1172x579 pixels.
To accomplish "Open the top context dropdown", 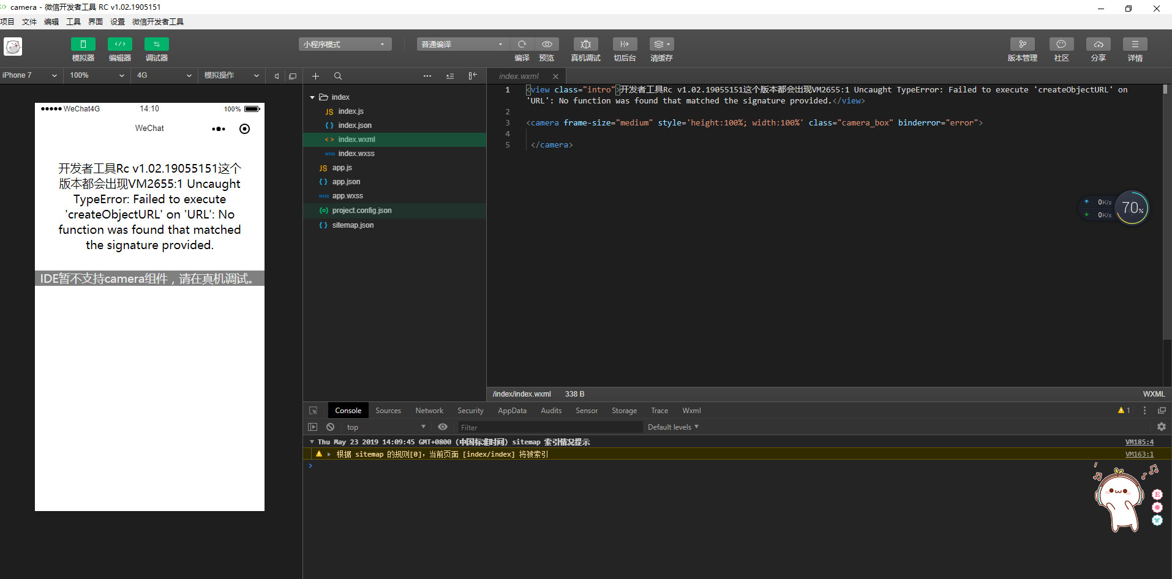I will 386,427.
